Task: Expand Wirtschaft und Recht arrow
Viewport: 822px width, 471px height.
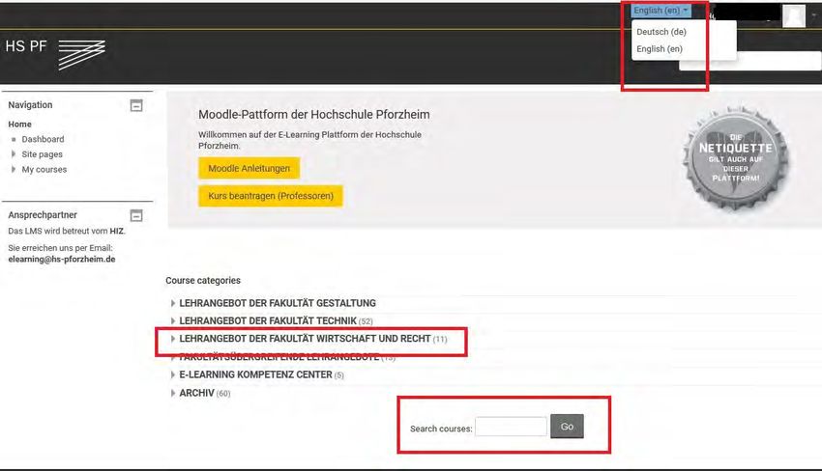Action: point(173,339)
